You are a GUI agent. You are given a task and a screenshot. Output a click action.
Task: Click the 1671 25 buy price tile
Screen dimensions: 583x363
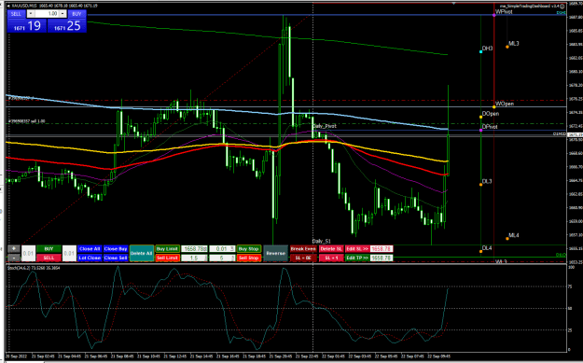click(67, 26)
